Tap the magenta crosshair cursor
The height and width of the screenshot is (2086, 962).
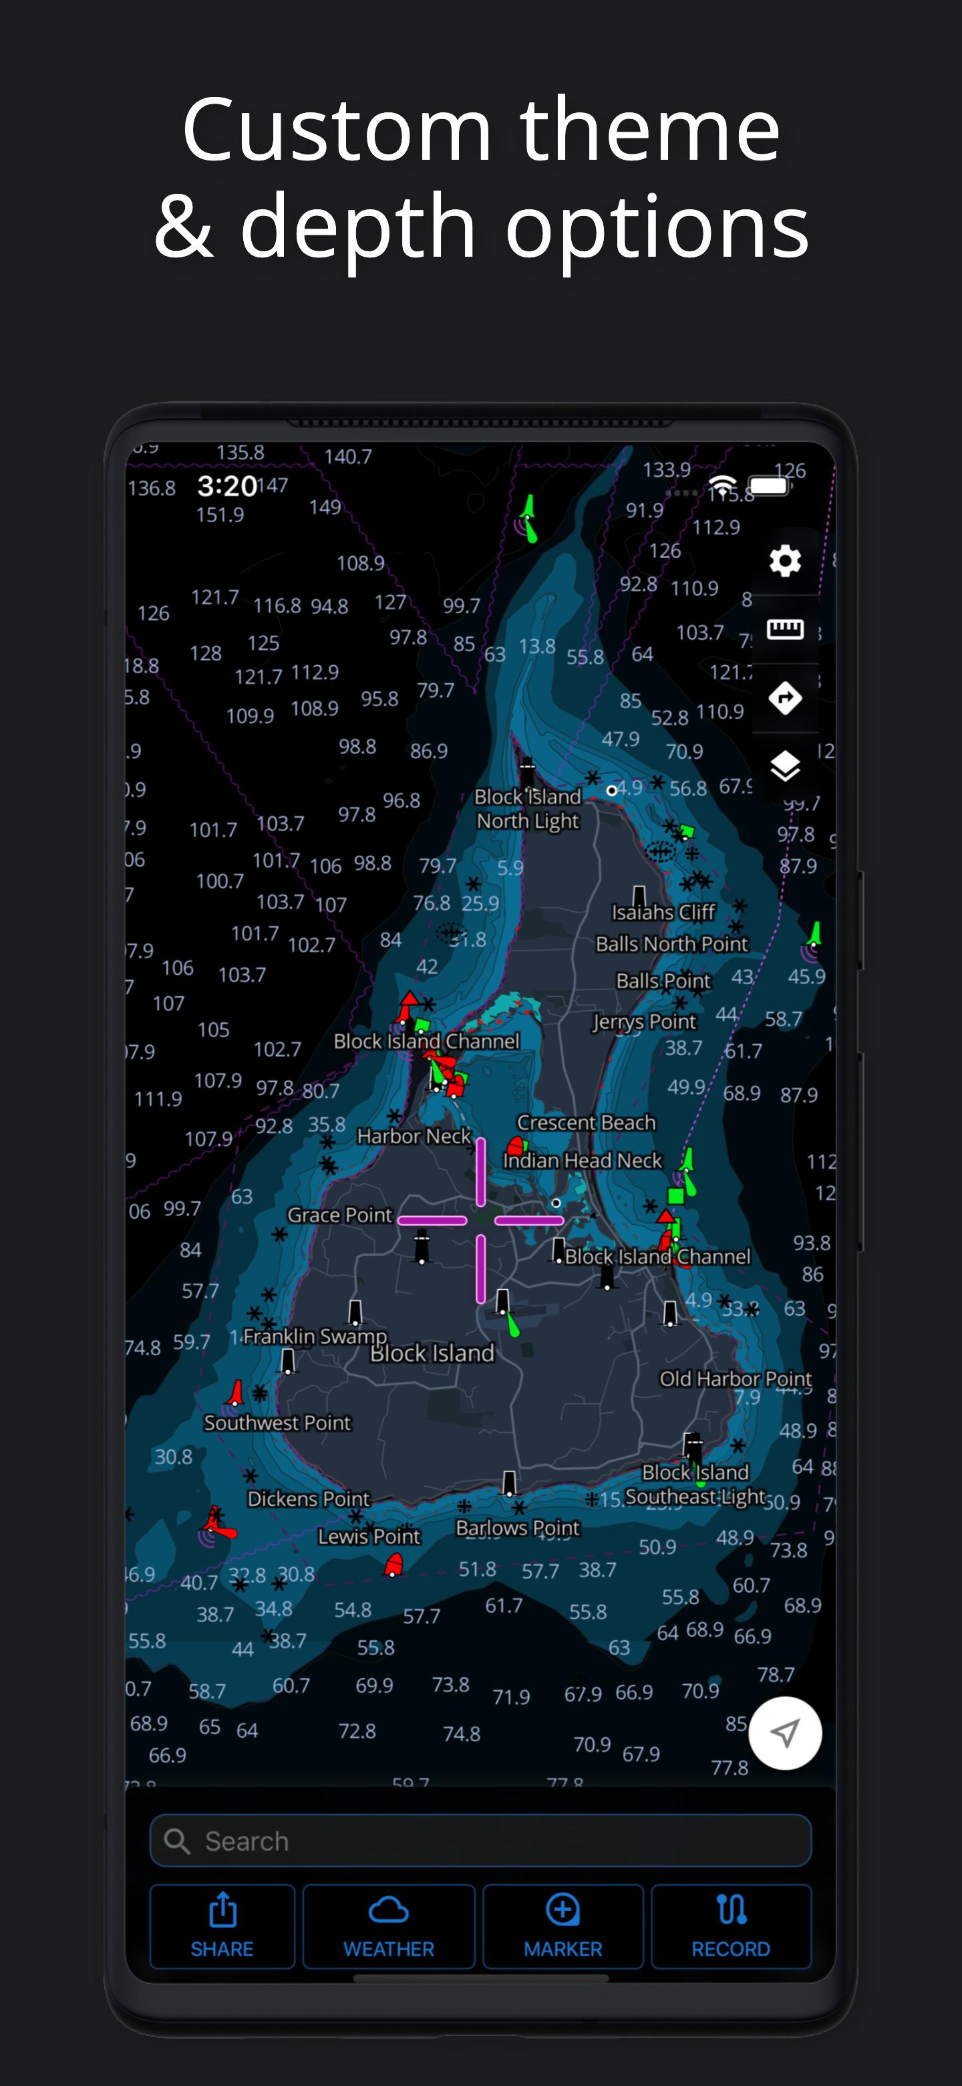pos(480,1220)
